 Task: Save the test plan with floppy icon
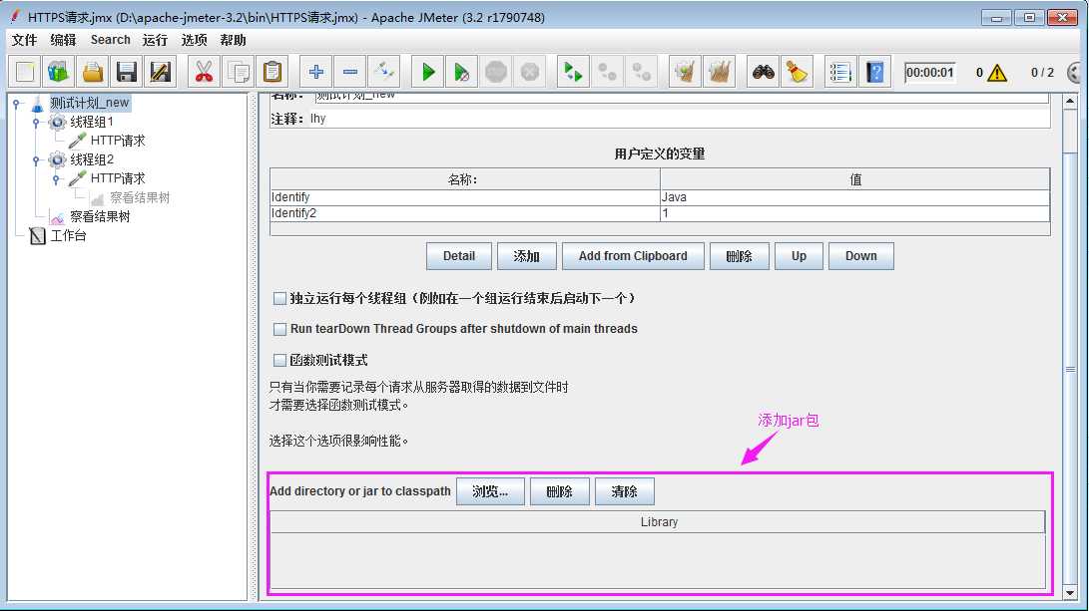tap(127, 72)
